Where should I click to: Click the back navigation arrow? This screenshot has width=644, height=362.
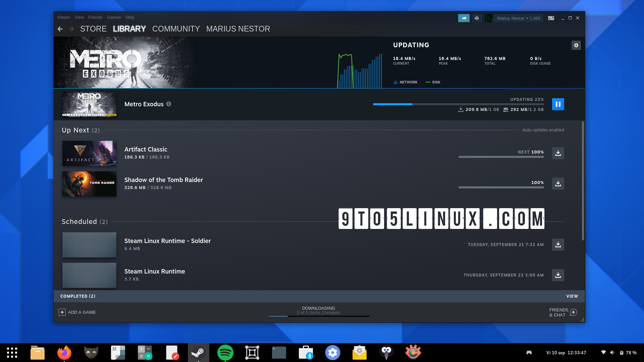coord(60,29)
